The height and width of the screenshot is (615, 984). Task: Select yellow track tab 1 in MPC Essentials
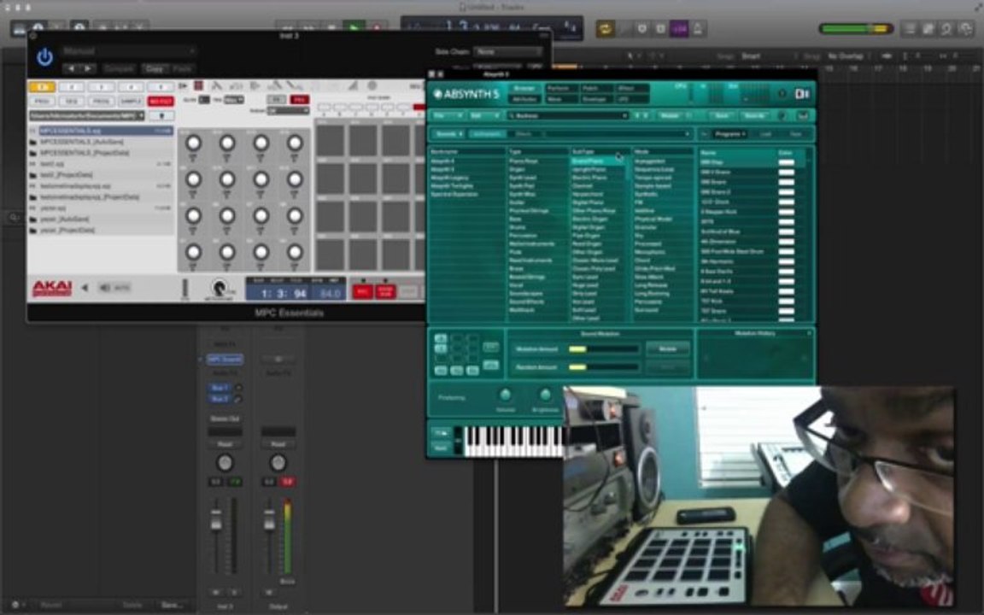point(42,87)
